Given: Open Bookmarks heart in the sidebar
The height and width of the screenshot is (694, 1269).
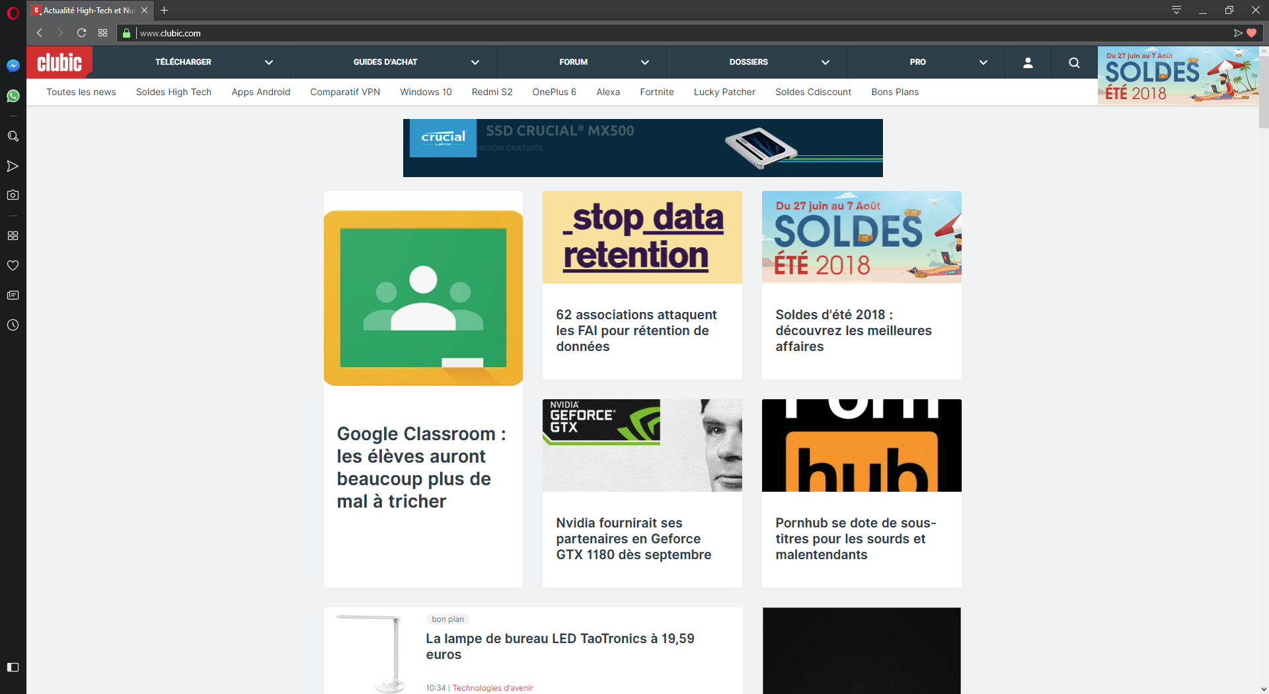Looking at the screenshot, I should 13,265.
